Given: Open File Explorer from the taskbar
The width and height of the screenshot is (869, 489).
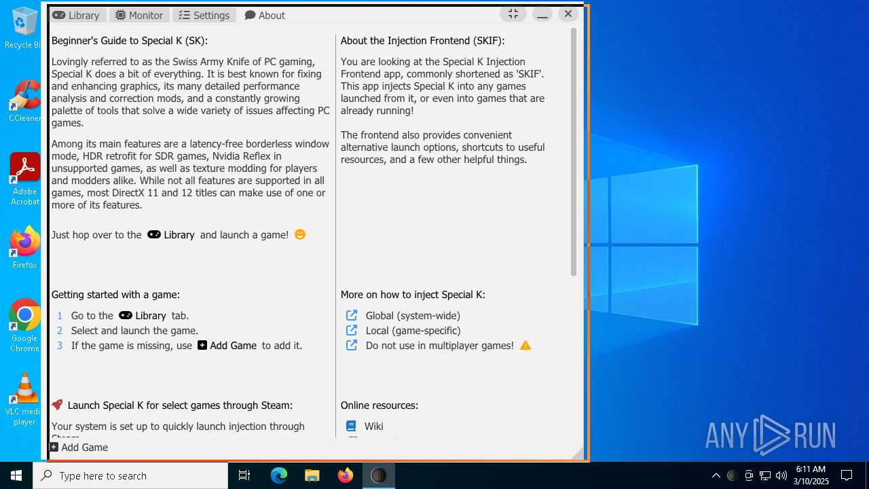Looking at the screenshot, I should coord(312,475).
